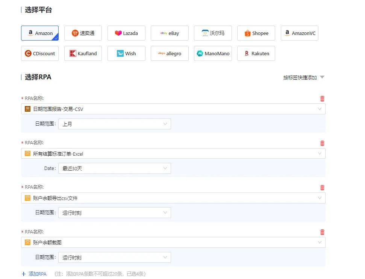
Task: Click icon beside 日期范围报告-交易-CSV
Action: click(x=27, y=109)
